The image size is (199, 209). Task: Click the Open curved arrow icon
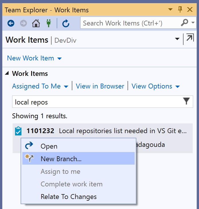click(29, 145)
